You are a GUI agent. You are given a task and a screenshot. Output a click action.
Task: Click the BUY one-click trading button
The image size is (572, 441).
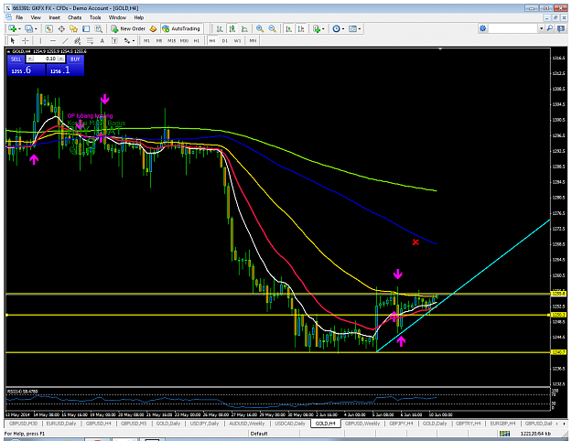(x=75, y=59)
